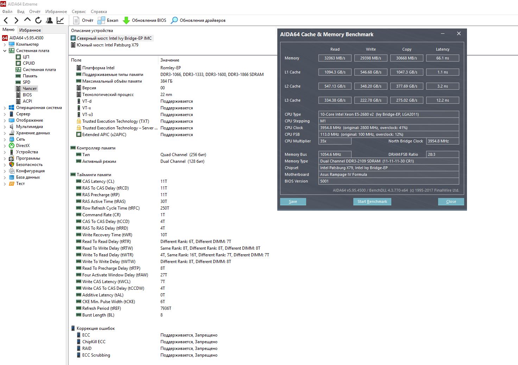Click the Операционная система Windows icon

click(12, 108)
